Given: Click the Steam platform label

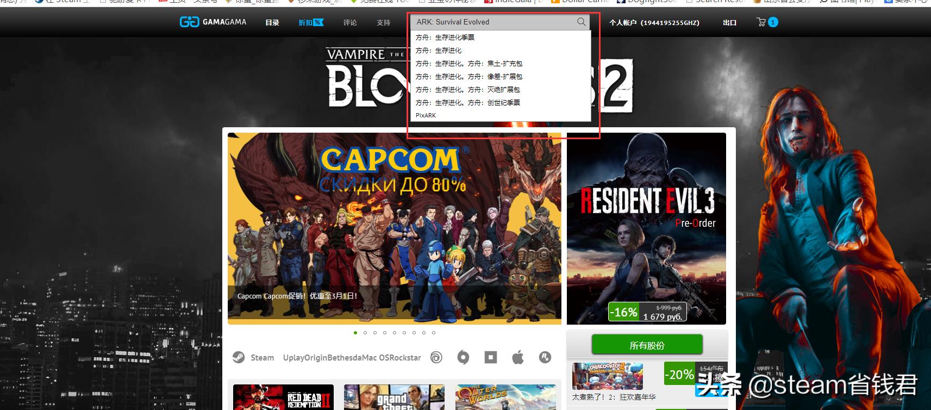Looking at the screenshot, I should click(x=262, y=358).
